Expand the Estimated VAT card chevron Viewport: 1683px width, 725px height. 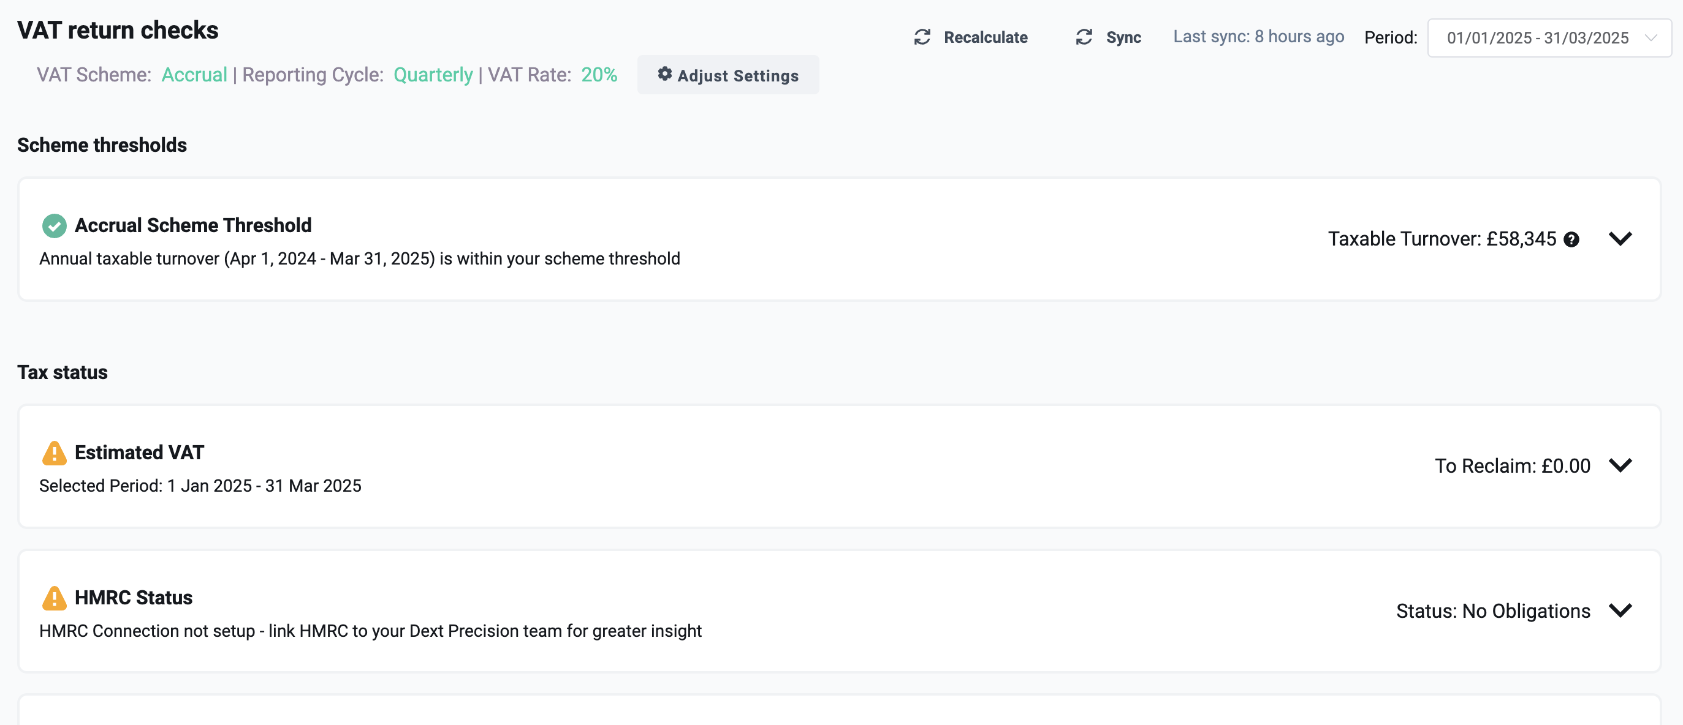coord(1620,465)
